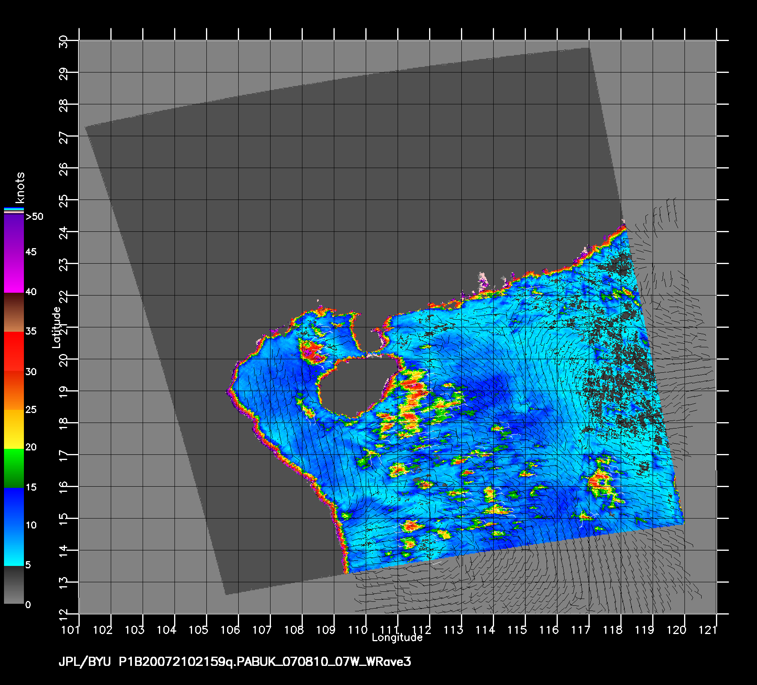Click the latitude axis label '23'
Image resolution: width=757 pixels, height=685 pixels.
click(63, 264)
